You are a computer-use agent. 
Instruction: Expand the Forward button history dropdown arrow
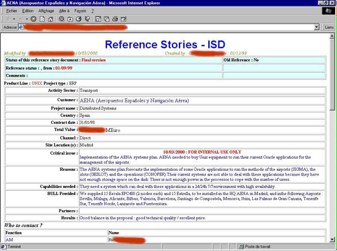pos(27,19)
